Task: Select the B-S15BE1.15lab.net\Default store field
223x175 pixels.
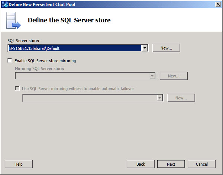Action: pyautogui.click(x=74, y=48)
